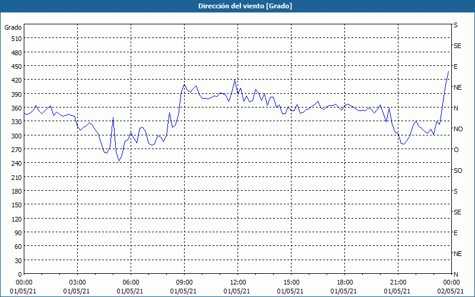
Task: Click the 210 degree axis label
Action: click(x=17, y=177)
